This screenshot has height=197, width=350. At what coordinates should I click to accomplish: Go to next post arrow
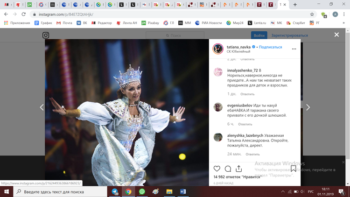click(308, 107)
